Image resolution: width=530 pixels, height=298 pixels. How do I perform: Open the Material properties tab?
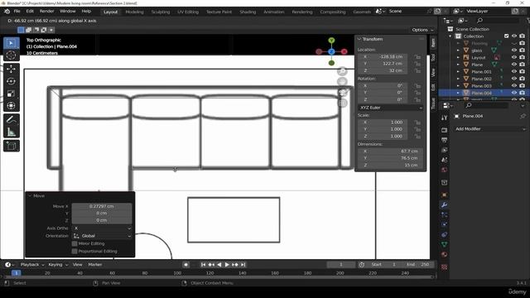444,254
